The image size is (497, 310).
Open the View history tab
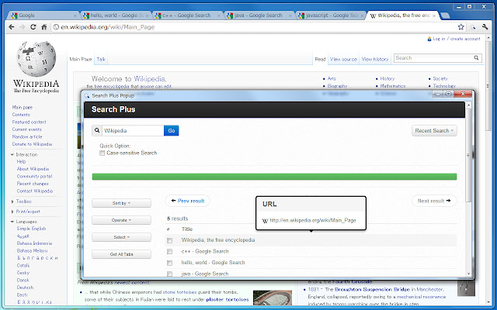pos(375,59)
